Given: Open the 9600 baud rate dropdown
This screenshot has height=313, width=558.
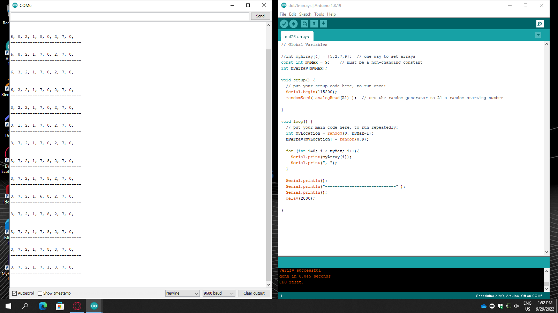Looking at the screenshot, I should (x=219, y=293).
